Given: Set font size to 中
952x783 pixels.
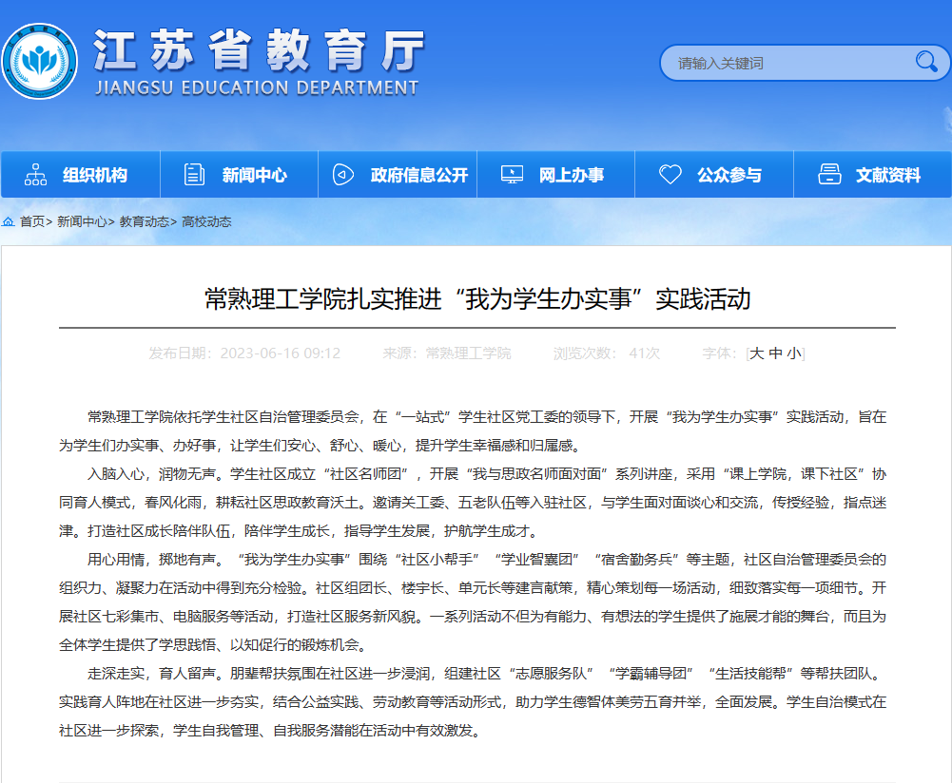Looking at the screenshot, I should click(775, 353).
